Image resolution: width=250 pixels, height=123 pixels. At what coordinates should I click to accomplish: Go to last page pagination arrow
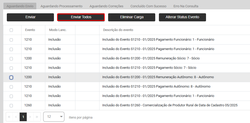pos(37,117)
